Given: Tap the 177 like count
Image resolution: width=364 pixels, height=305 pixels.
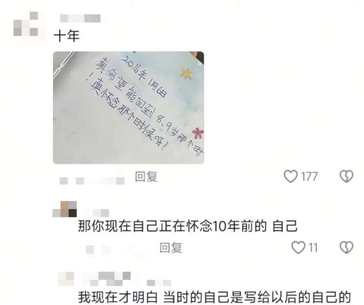Looking at the screenshot, I should (x=309, y=177).
